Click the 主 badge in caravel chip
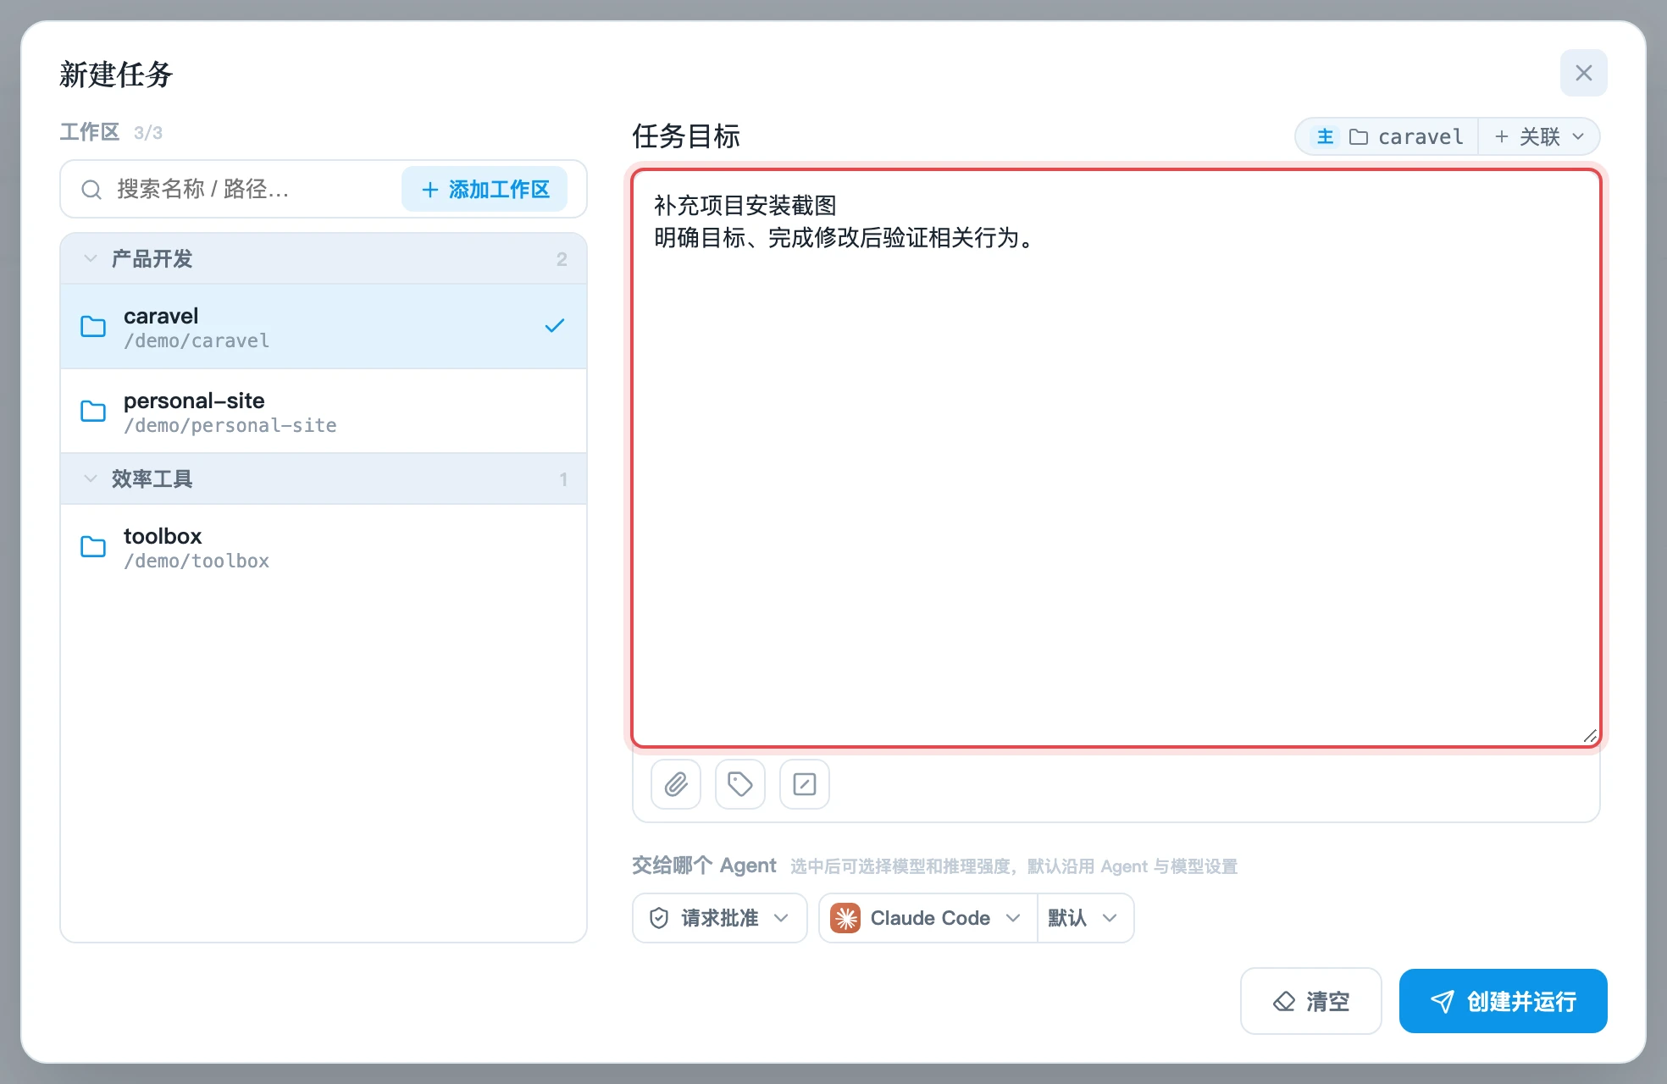Screen dimensions: 1667x1084 (x=1326, y=136)
